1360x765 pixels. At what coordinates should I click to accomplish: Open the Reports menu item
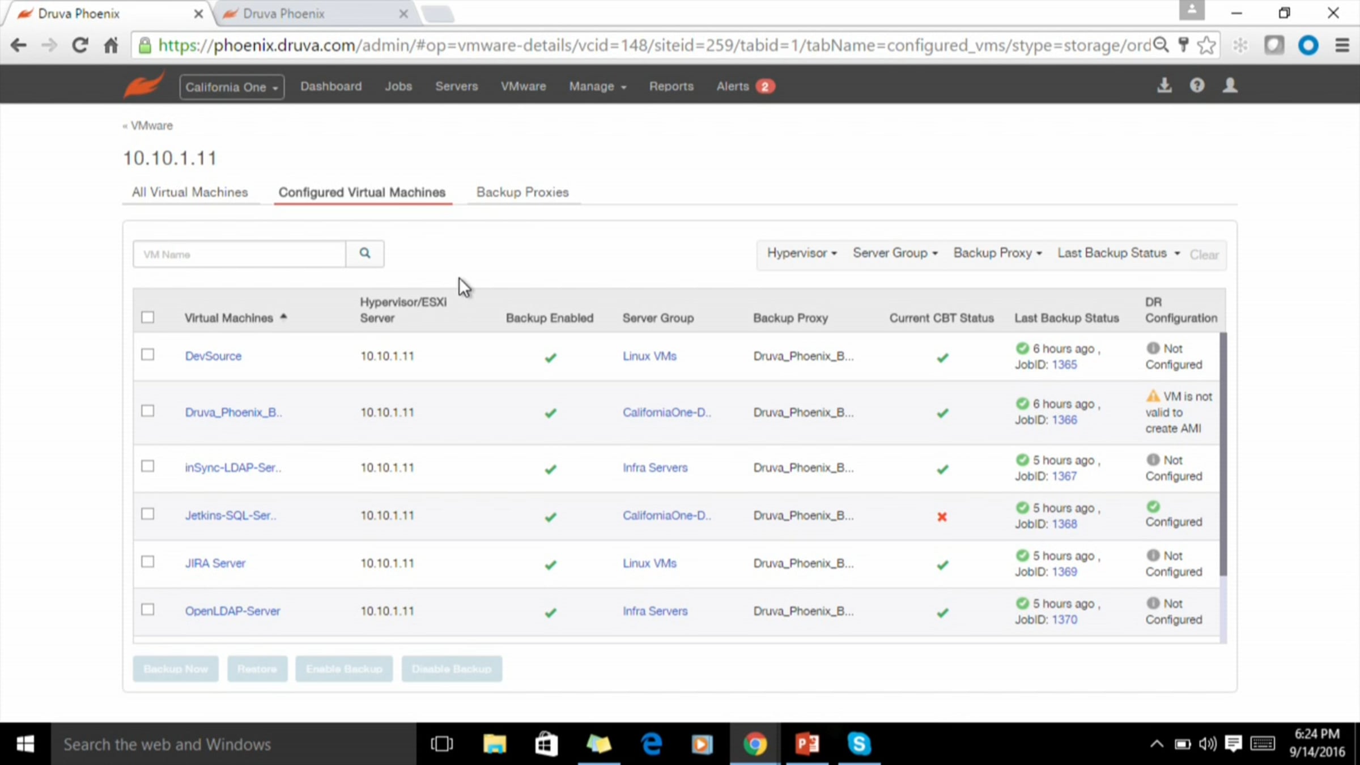(671, 86)
